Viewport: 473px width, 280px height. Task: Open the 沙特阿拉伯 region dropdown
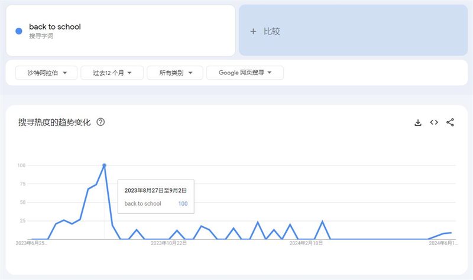(47, 73)
